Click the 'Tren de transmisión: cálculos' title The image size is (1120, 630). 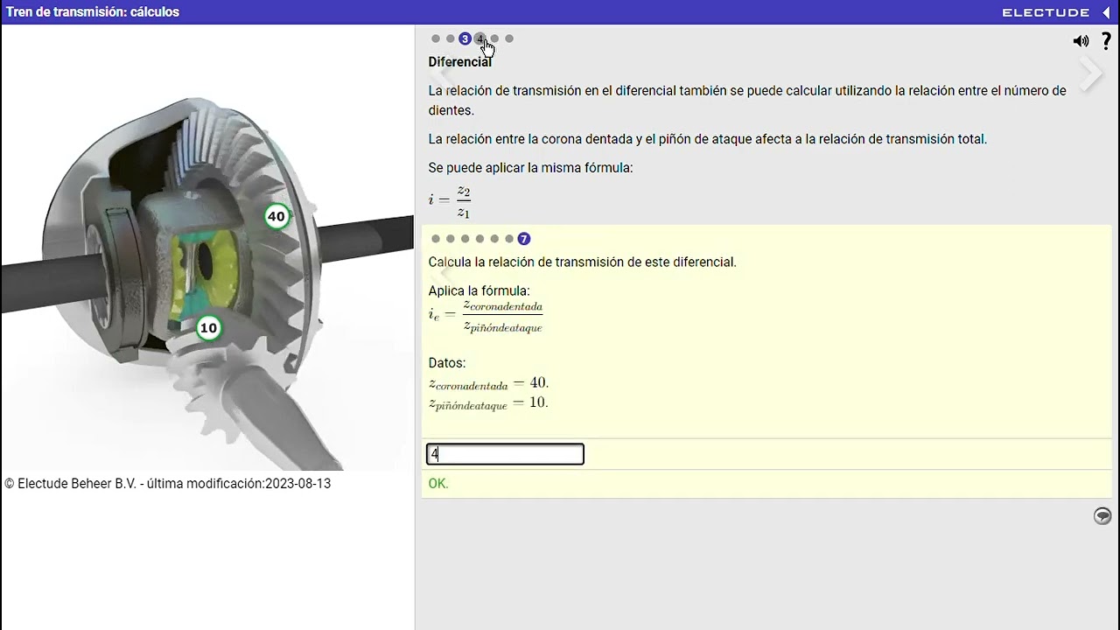click(93, 12)
